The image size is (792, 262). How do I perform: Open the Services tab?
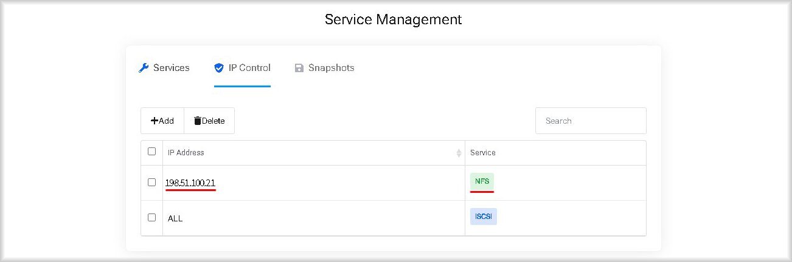click(x=164, y=68)
